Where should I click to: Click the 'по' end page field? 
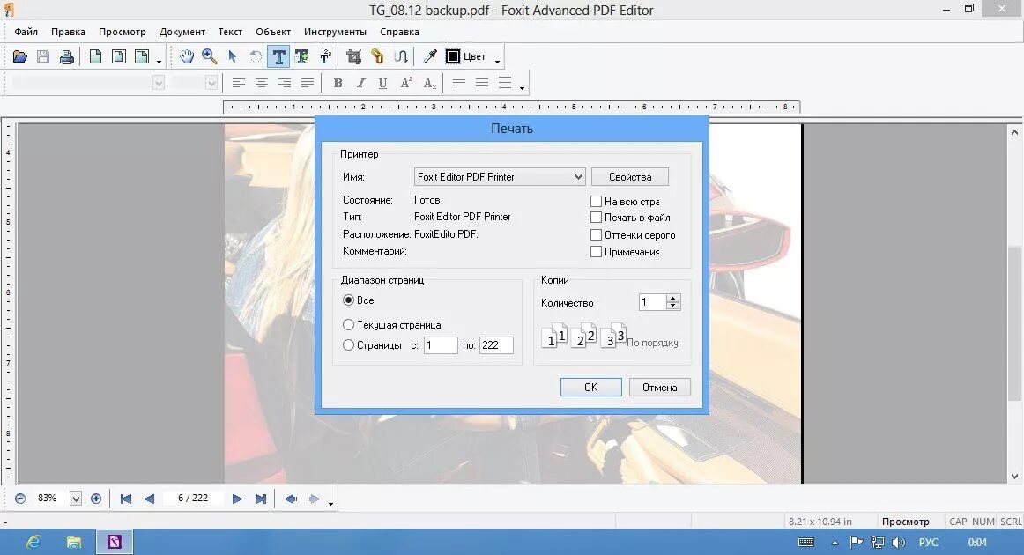pos(496,345)
